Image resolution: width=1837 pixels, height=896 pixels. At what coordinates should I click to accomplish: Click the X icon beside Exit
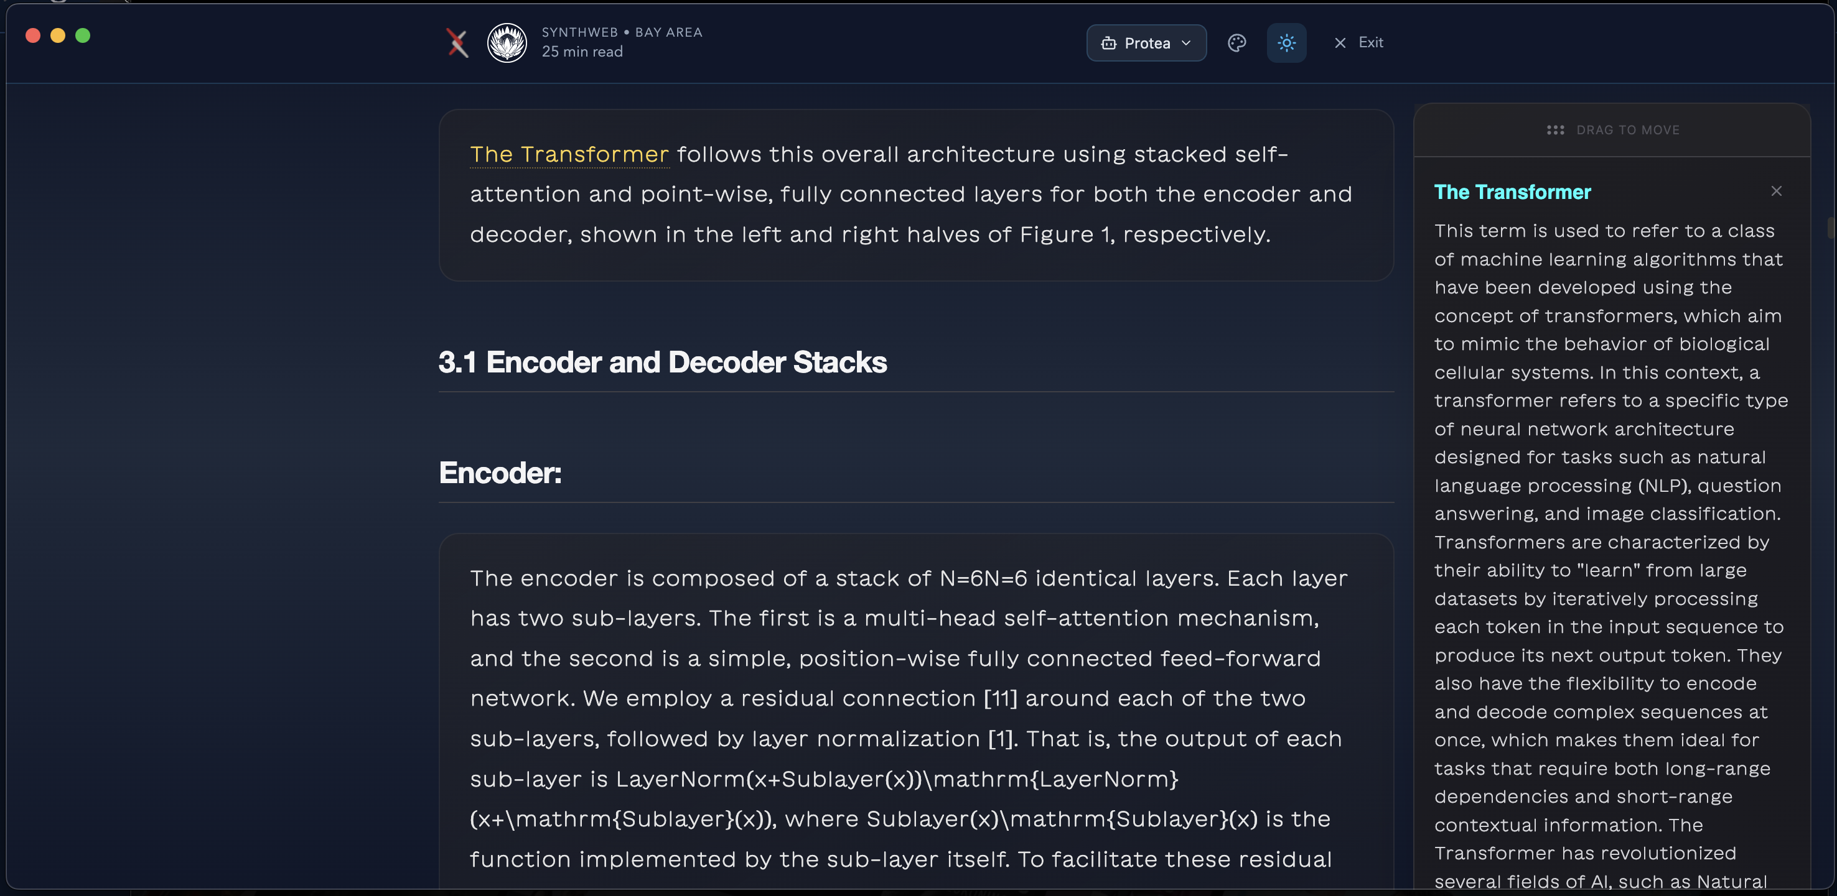(1340, 43)
